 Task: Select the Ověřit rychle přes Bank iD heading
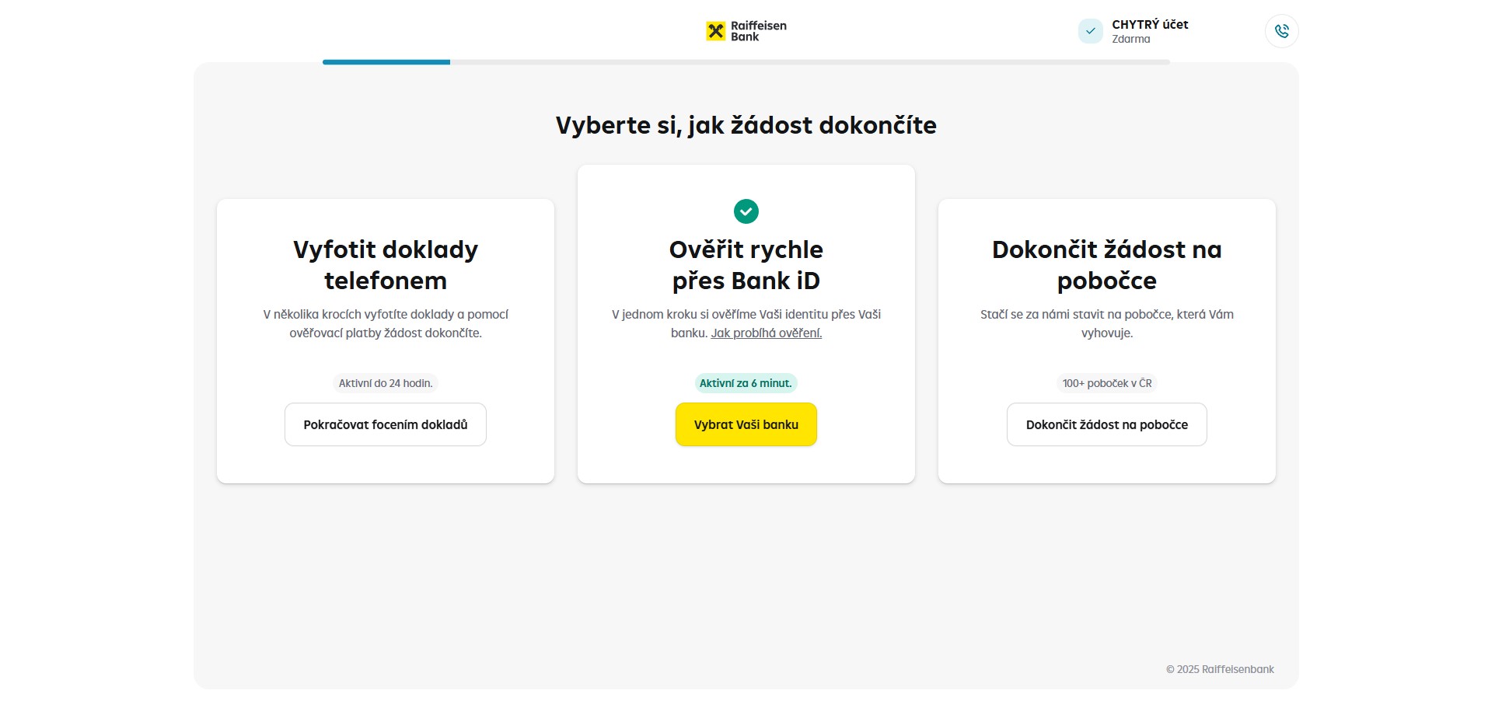(x=746, y=265)
